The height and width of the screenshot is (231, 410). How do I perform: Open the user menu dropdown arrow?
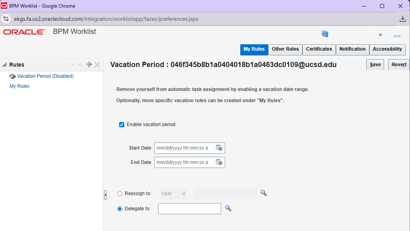pos(380,35)
